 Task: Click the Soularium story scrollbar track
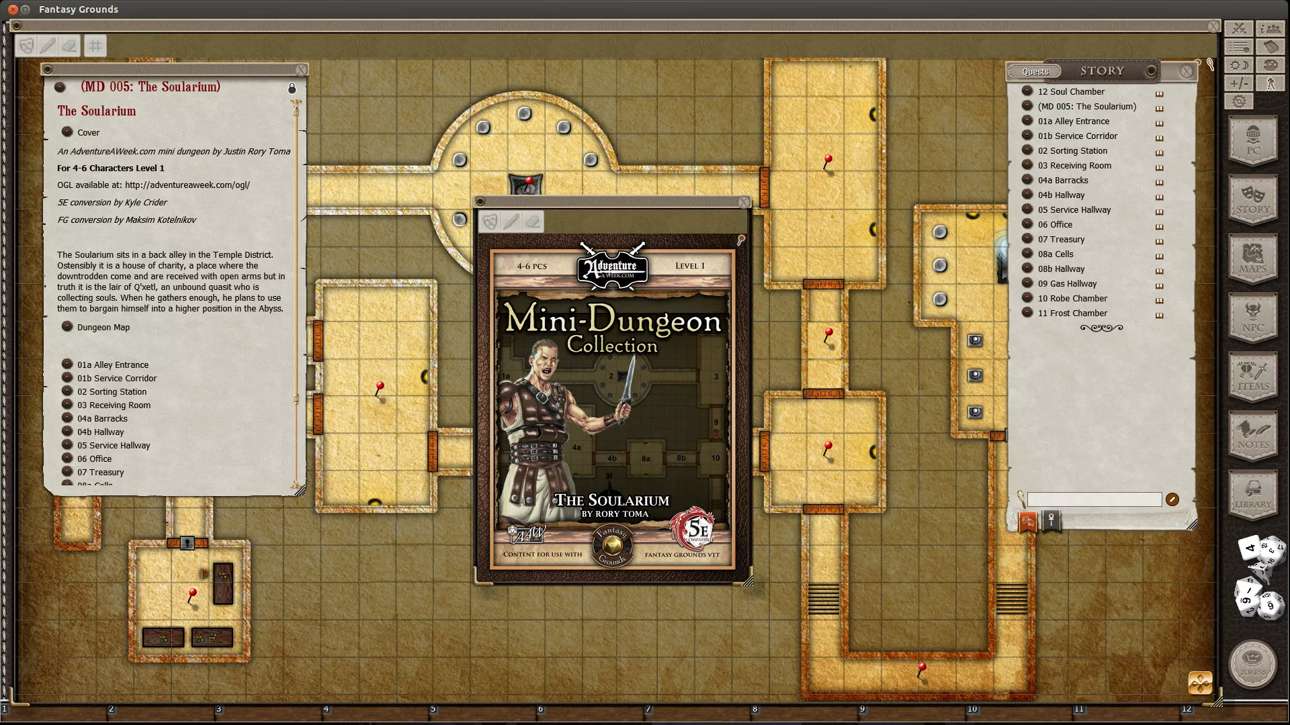coord(296,295)
